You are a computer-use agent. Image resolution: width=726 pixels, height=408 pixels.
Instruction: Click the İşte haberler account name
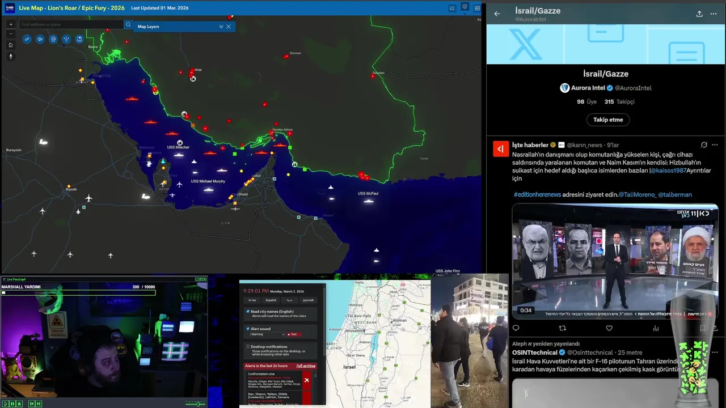point(530,145)
